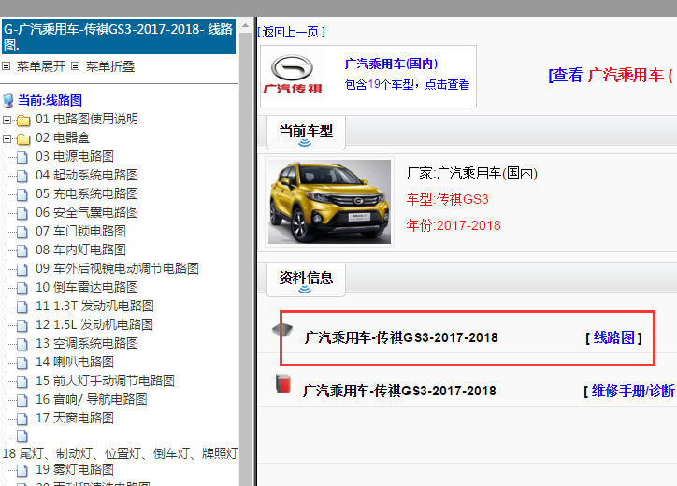This screenshot has width=677, height=486.
Task: Click document icon of 08 车内灯电路图
Action: click(x=22, y=250)
